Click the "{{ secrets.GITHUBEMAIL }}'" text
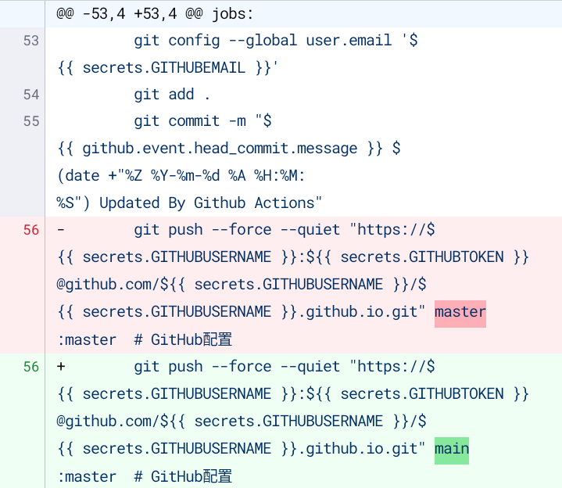 point(167,68)
